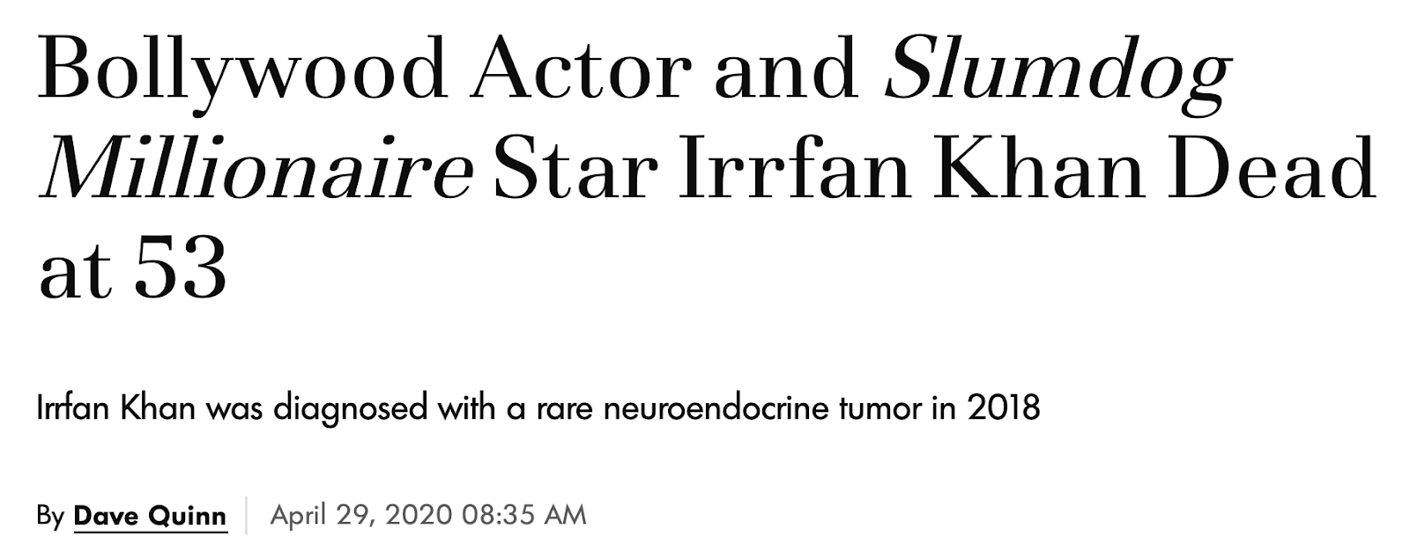Click the word 'Star' in the headline
The image size is (1410, 558).
click(x=574, y=170)
